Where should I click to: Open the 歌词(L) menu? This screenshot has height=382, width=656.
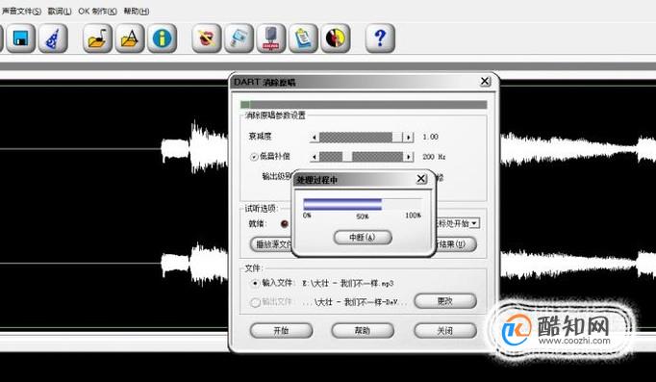(60, 12)
